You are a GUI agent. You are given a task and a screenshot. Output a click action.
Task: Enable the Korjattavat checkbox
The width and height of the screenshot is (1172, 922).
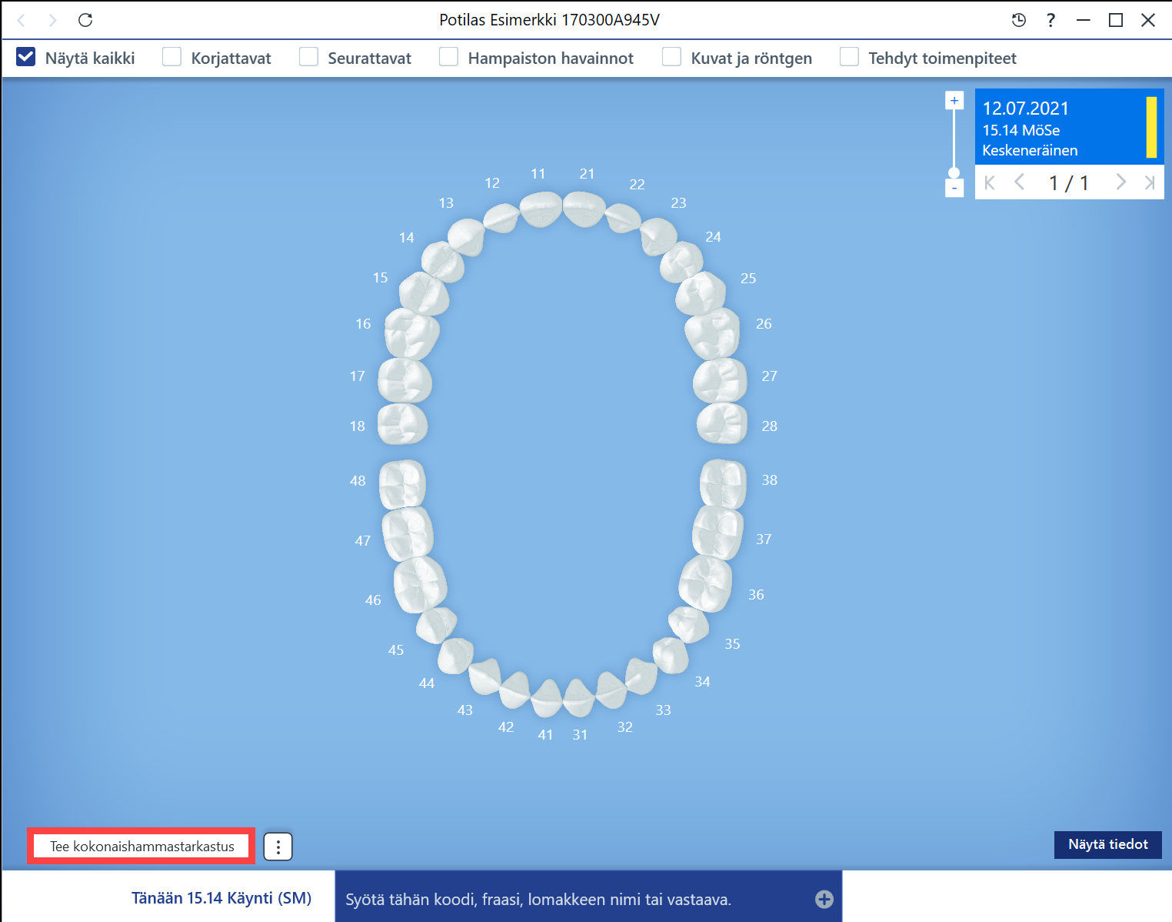pyautogui.click(x=171, y=57)
